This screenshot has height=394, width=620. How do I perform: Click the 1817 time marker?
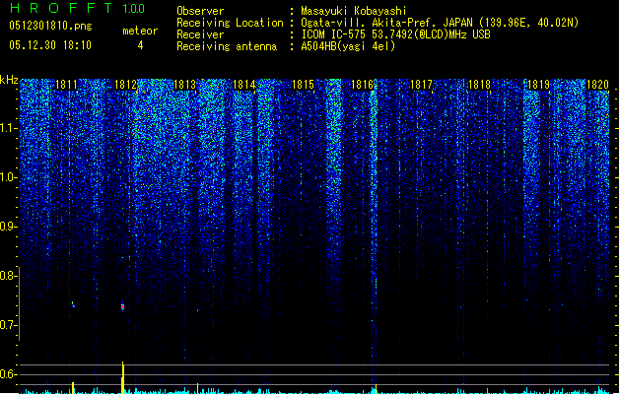[421, 85]
